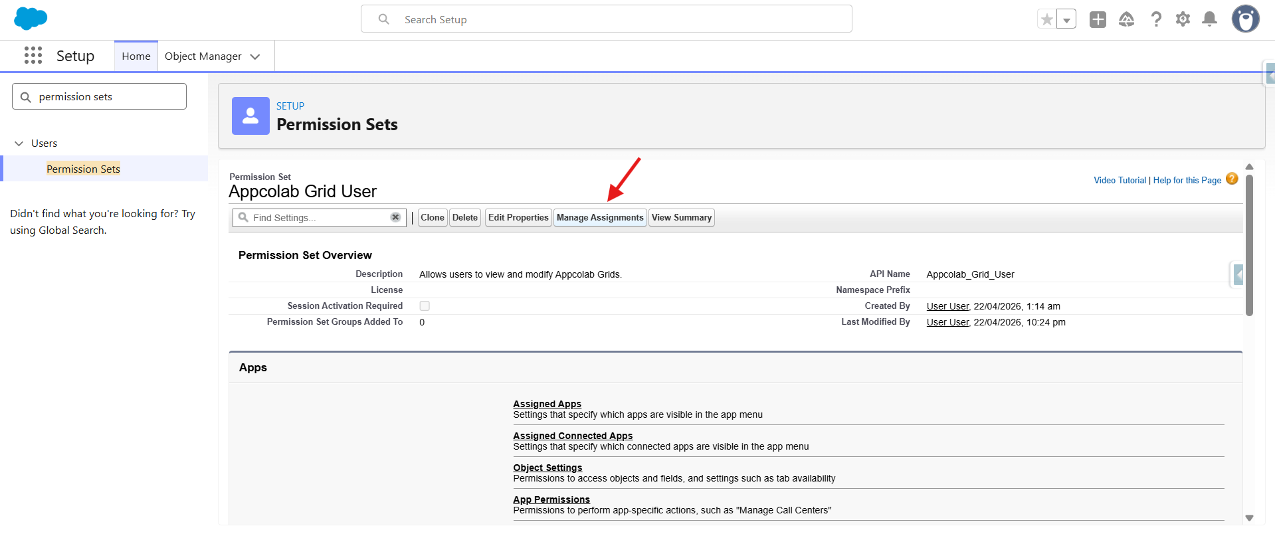
Task: Clear the Find Settings field
Action: tap(395, 217)
